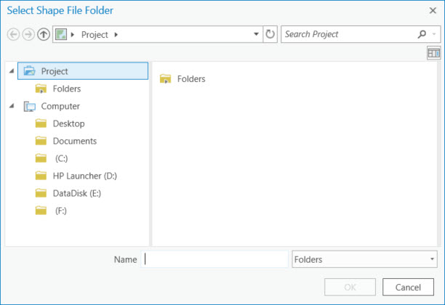Screen dimensions: 445x305
Task: Toggle the details pane view icon
Action: [x=433, y=53]
